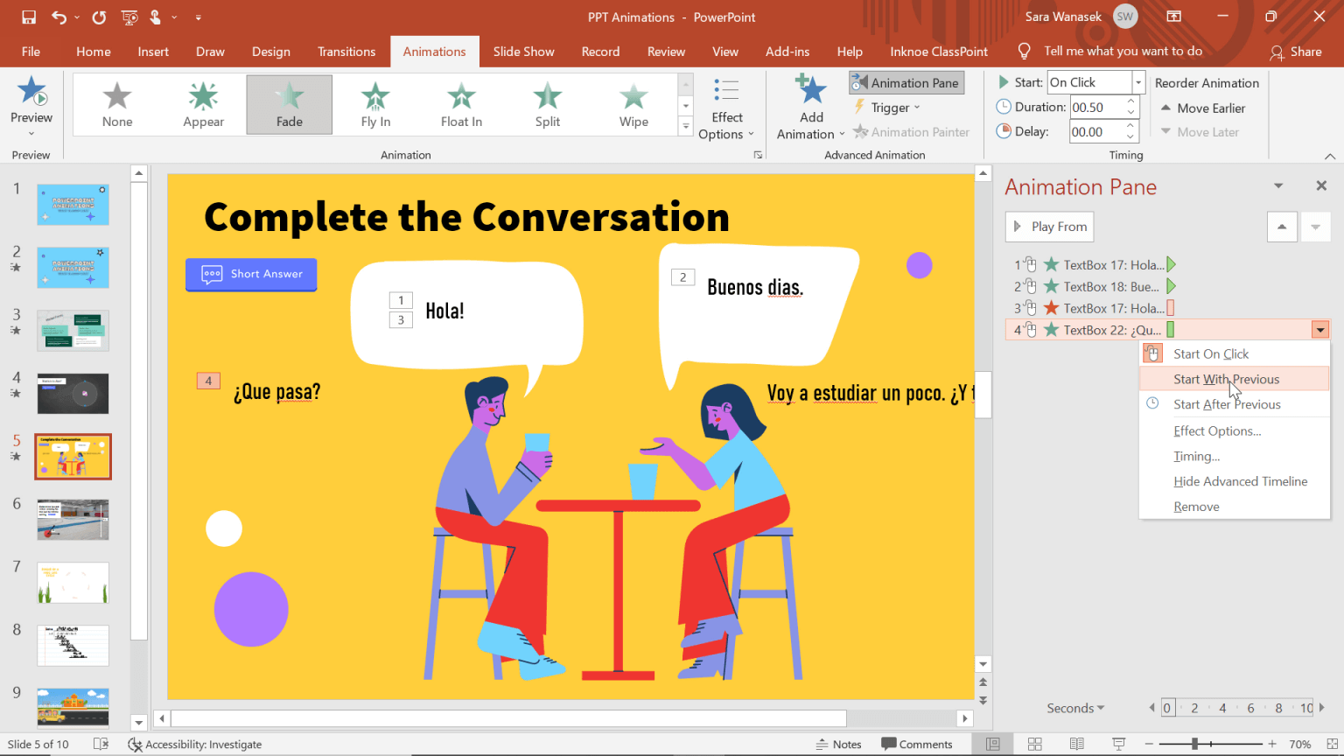This screenshot has height=756, width=1344.
Task: Select the Float In animation
Action: coord(461,104)
